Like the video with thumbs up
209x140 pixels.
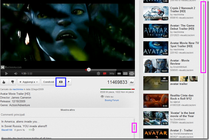4,82
